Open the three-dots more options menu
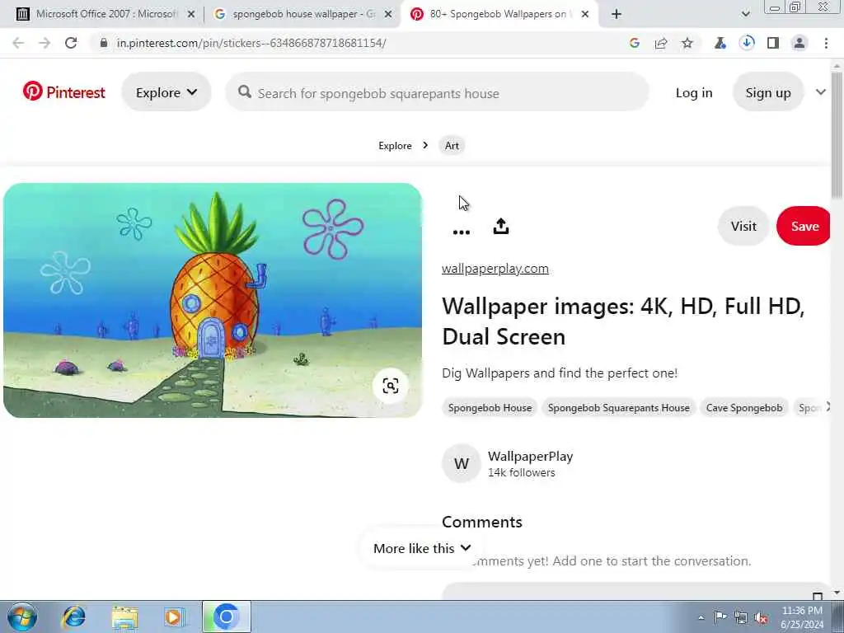This screenshot has width=844, height=633. click(x=462, y=232)
